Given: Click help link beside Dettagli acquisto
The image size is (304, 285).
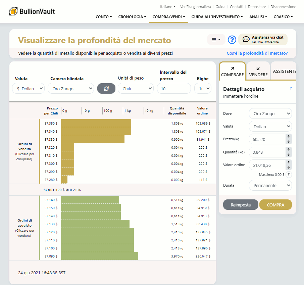Looking at the screenshot, I should coord(291,89).
